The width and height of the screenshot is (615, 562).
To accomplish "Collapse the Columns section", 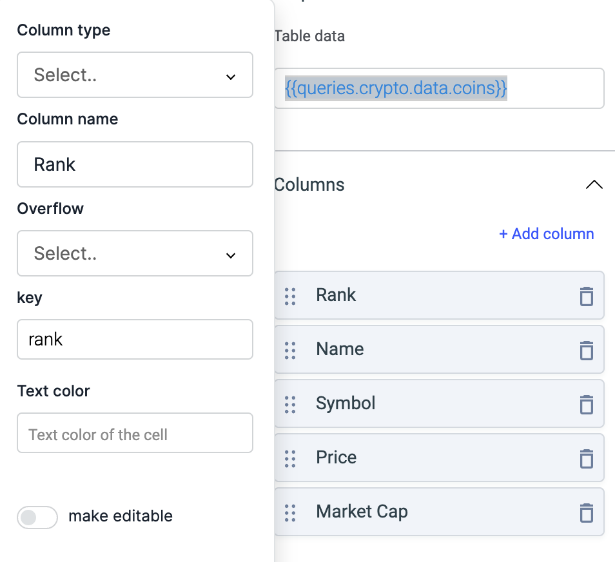I will pyautogui.click(x=594, y=184).
